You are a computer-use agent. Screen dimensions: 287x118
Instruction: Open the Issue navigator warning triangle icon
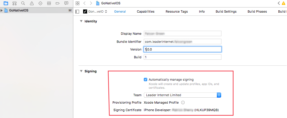tap(32, 3)
